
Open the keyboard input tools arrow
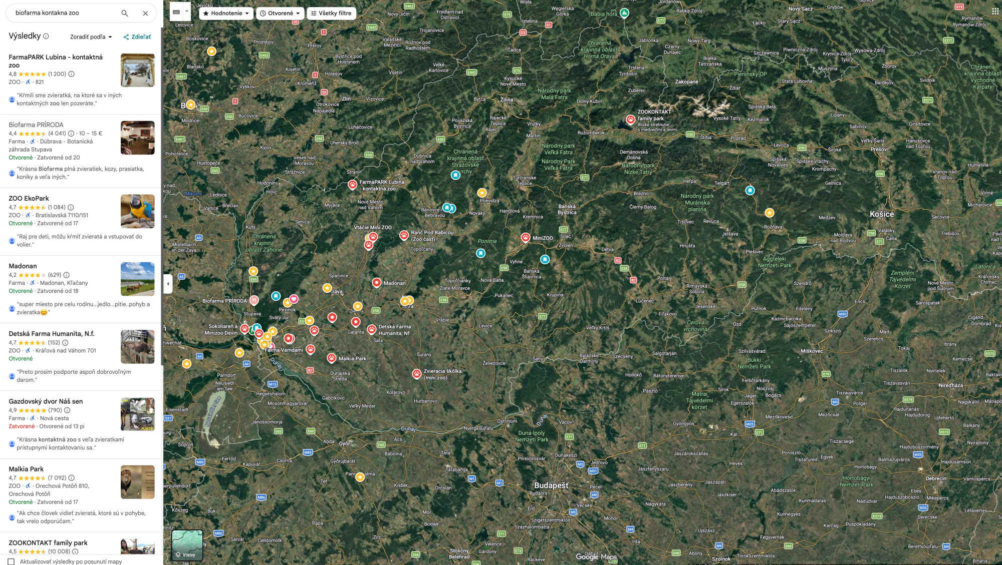point(187,11)
